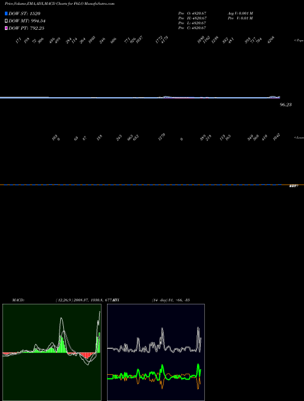Click the 4268 top label on chart
This screenshot has width=304, height=401.
(x=271, y=39)
